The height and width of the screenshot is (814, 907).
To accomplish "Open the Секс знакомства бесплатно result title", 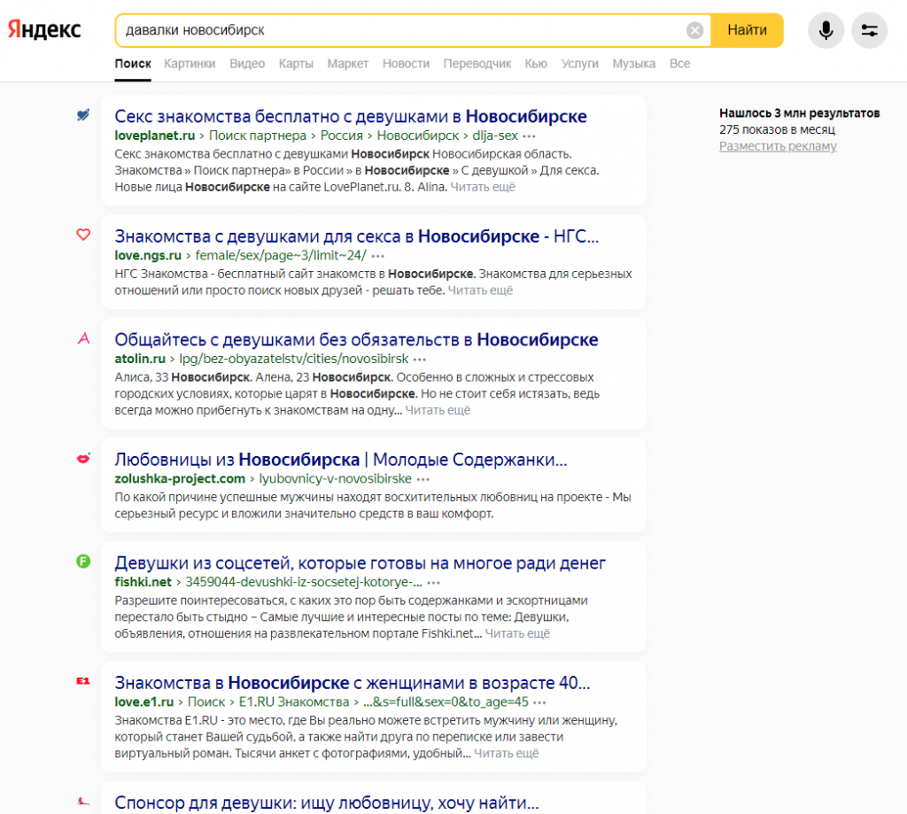I will click(351, 116).
